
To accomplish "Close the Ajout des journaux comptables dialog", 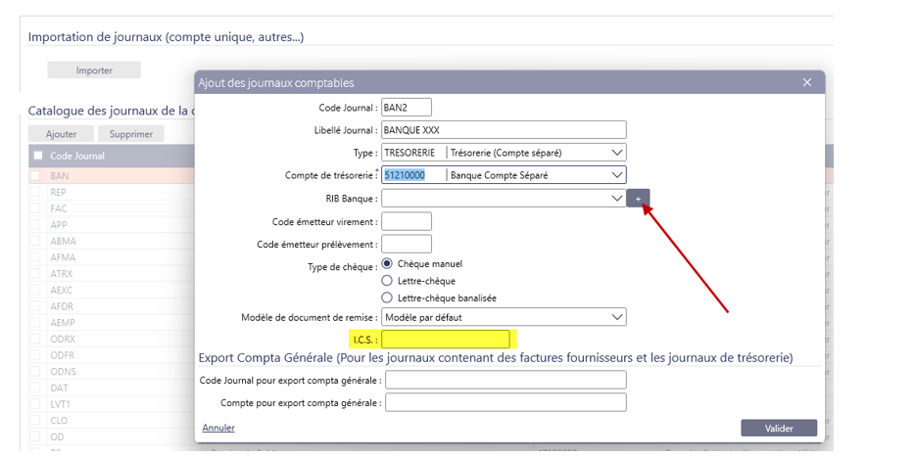I will [x=807, y=83].
